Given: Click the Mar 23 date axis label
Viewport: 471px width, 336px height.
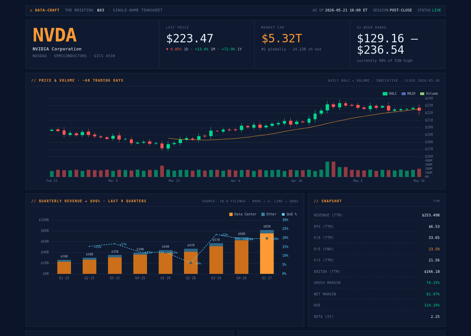Looking at the screenshot, I should 174,181.
